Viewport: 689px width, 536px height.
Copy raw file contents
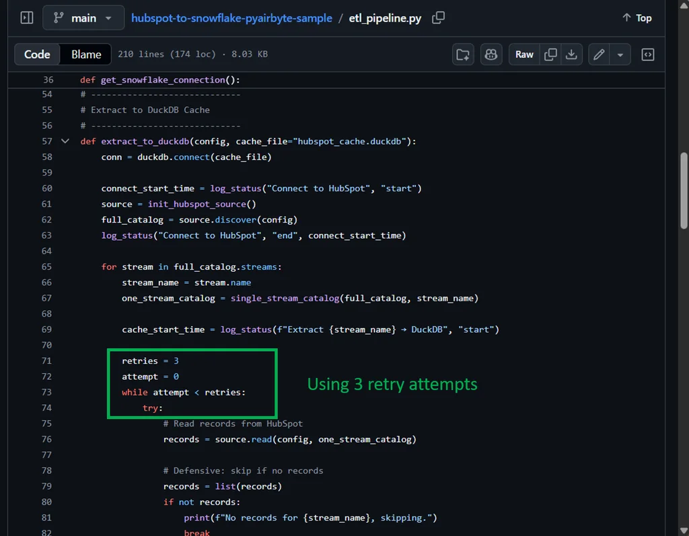point(550,54)
